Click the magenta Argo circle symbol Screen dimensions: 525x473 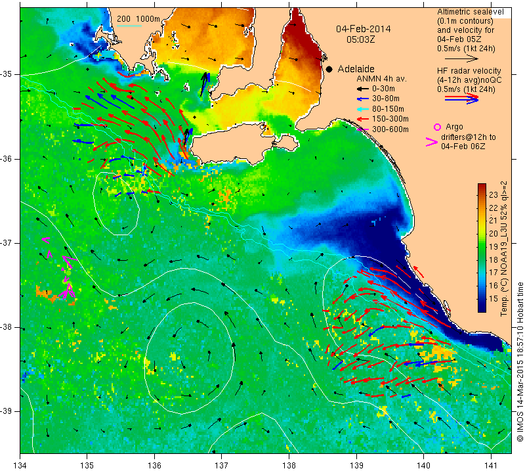437,127
